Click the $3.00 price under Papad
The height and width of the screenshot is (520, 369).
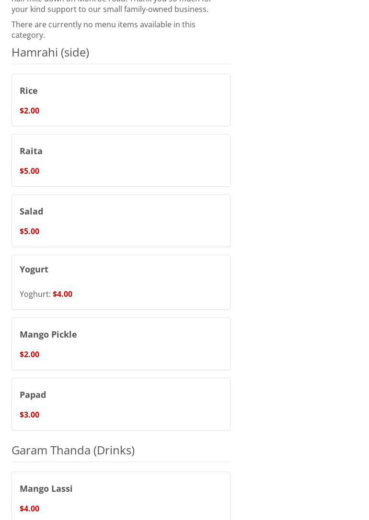(30, 415)
